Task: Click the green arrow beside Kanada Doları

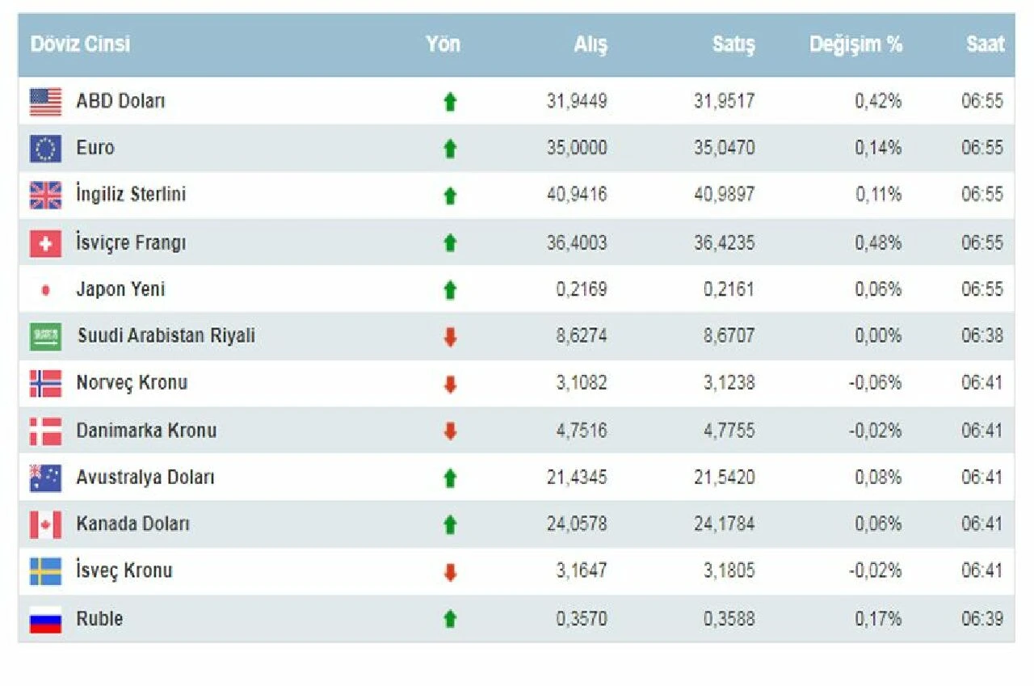Action: 450,524
